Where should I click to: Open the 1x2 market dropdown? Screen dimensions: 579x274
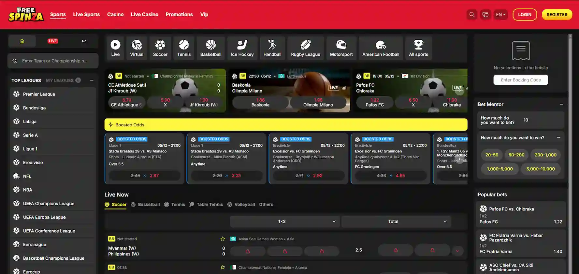click(x=285, y=222)
